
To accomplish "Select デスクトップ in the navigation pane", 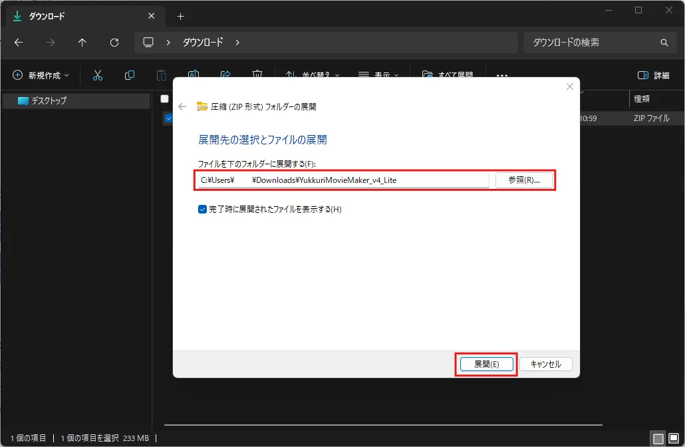I will [x=76, y=100].
